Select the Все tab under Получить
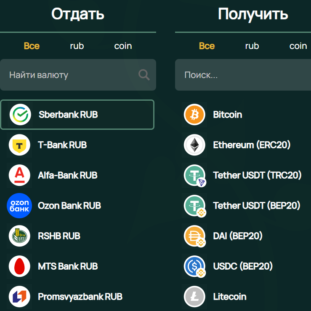 click(x=207, y=46)
